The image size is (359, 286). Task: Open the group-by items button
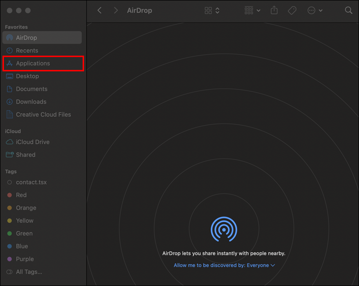click(249, 10)
